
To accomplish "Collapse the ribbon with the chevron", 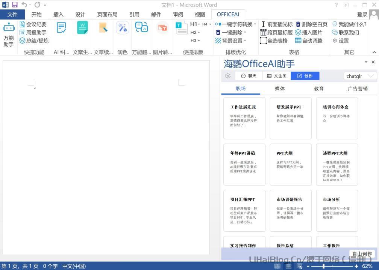I will (374, 52).
